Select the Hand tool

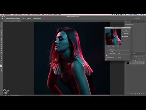(2, 59)
